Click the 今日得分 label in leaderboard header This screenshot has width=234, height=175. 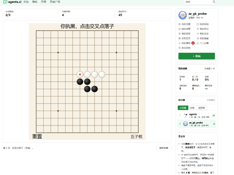[211, 100]
